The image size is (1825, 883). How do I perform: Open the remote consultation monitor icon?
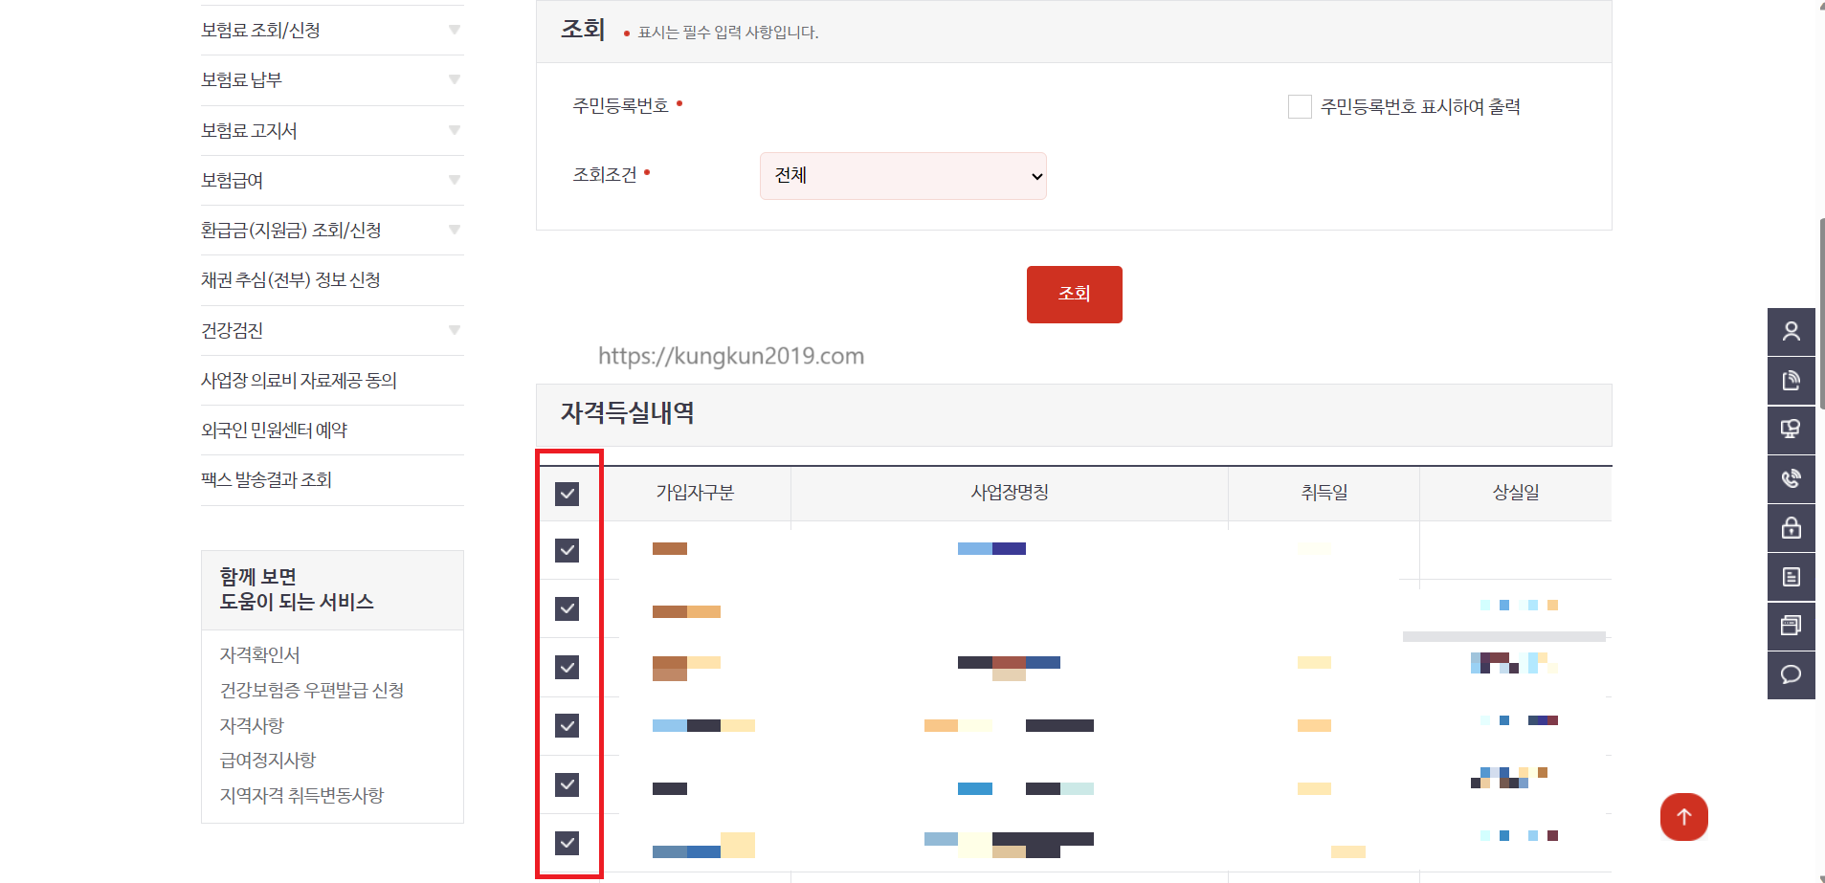pyautogui.click(x=1792, y=430)
